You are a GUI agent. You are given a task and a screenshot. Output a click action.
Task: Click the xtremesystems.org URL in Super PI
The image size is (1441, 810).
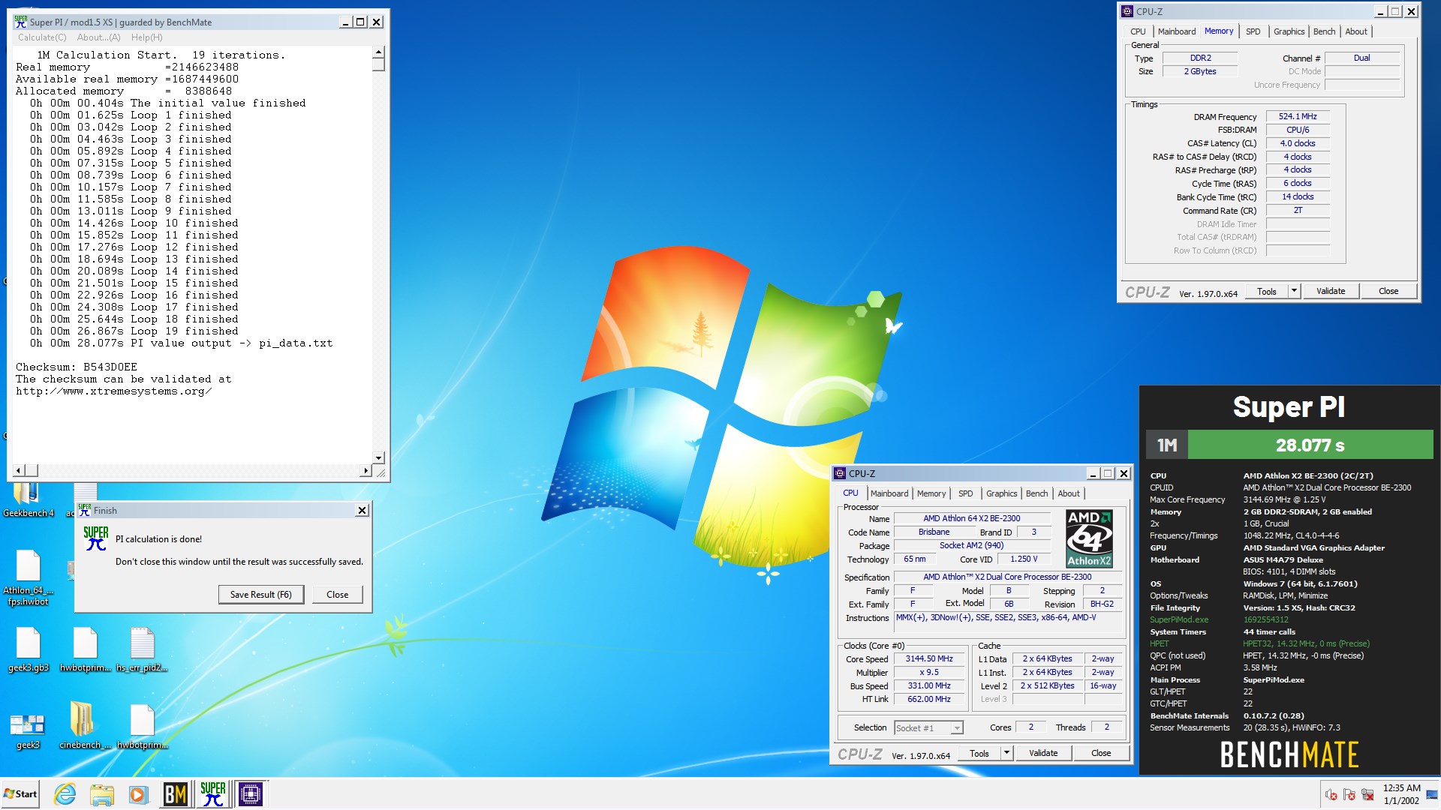[x=113, y=391]
